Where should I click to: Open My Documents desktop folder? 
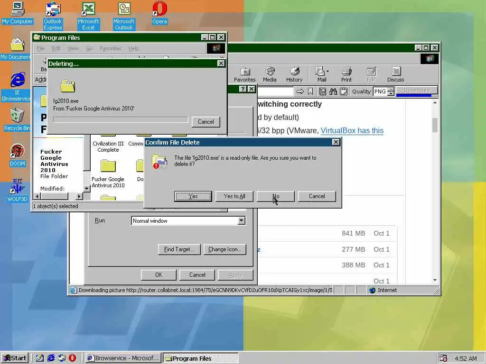tap(16, 49)
